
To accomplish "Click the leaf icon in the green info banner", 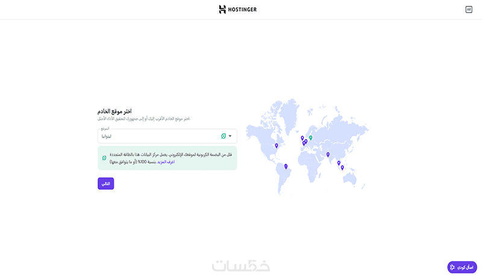I will coord(104,158).
